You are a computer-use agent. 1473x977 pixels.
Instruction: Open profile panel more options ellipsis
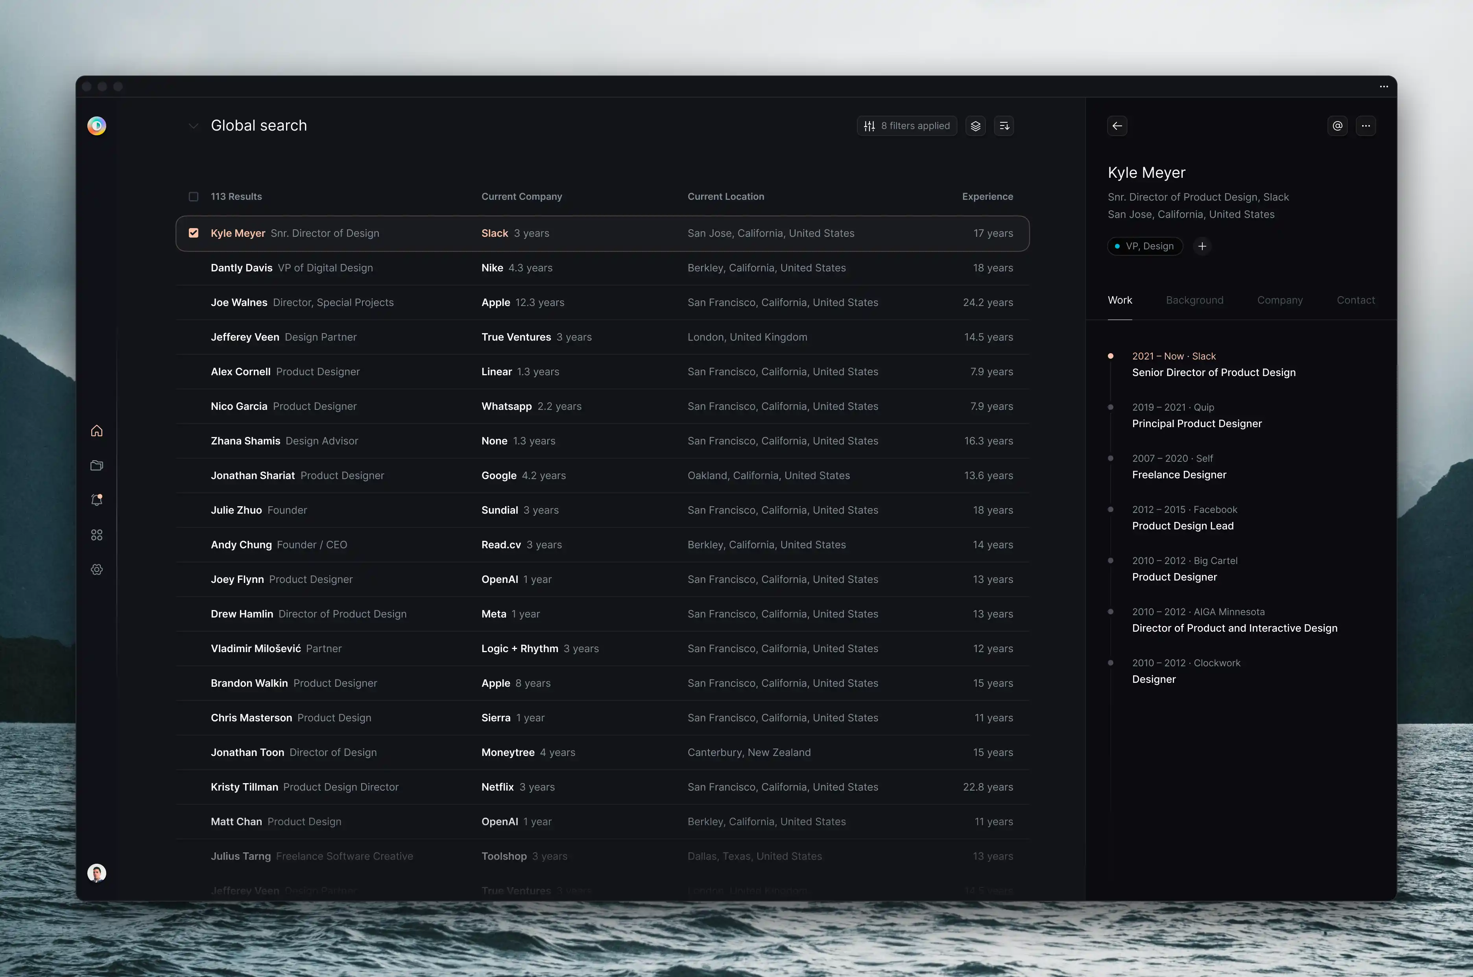[1366, 126]
